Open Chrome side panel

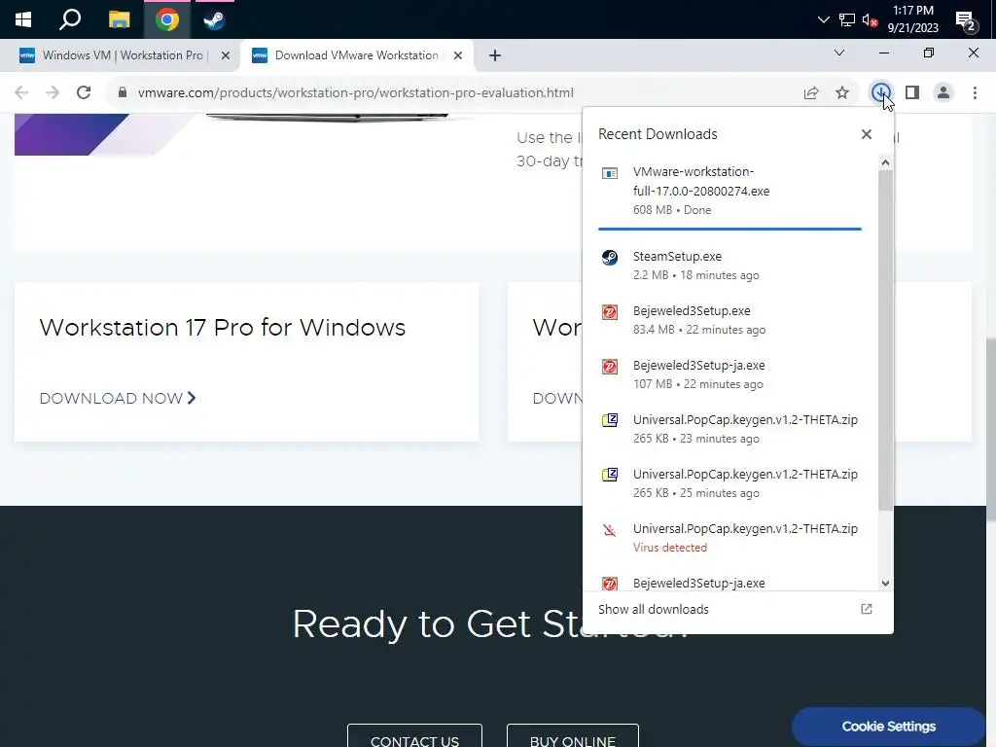point(912,92)
